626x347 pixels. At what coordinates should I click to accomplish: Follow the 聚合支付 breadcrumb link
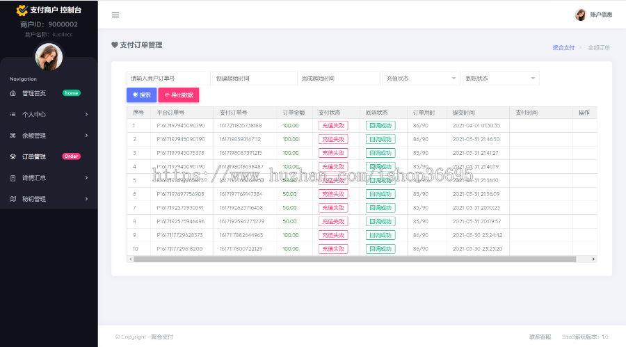563,48
